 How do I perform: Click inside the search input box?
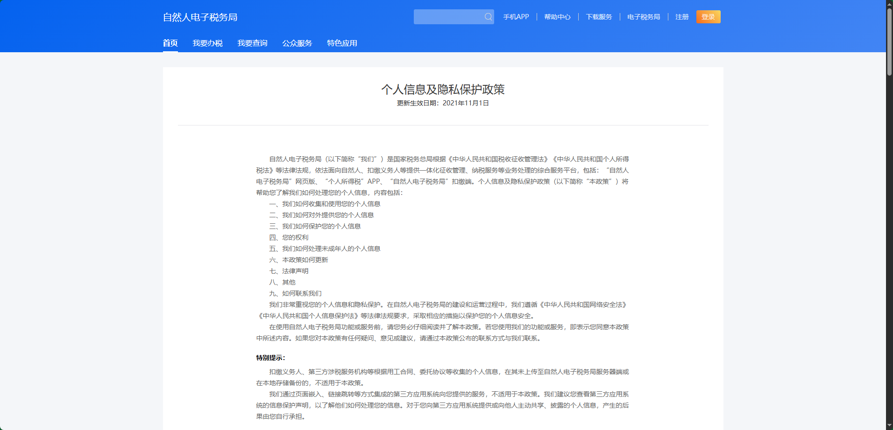(448, 17)
